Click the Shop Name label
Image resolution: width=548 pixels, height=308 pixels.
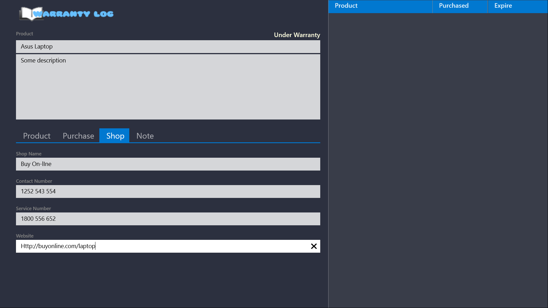pyautogui.click(x=29, y=154)
